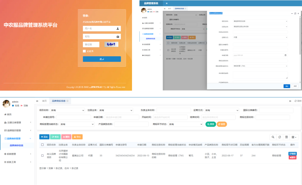The image size is (302, 185).
Task: Click the 系统工具 menu icon in the bottom sidebar
Action: pos(5,162)
